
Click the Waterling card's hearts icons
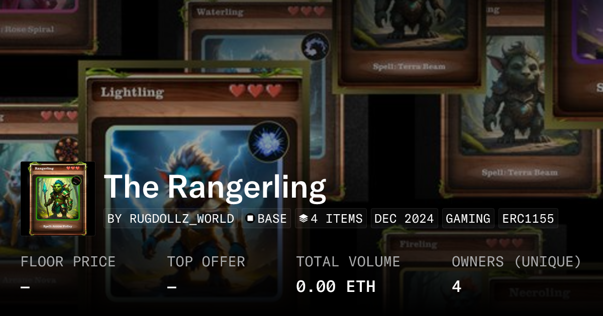(x=307, y=11)
